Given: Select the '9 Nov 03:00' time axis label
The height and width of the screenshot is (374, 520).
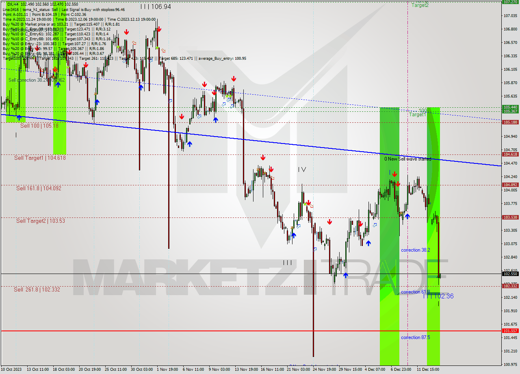Looking at the screenshot, I should pos(219,370).
